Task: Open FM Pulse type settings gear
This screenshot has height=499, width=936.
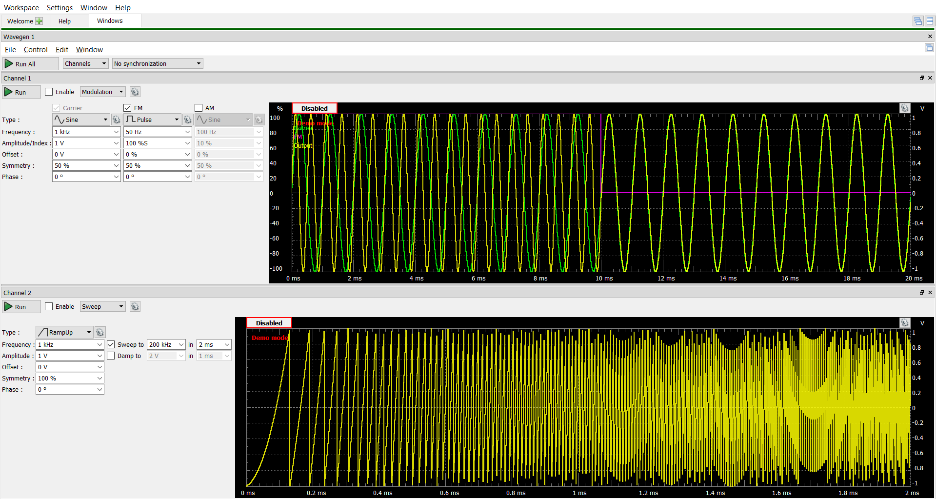Action: [x=188, y=120]
